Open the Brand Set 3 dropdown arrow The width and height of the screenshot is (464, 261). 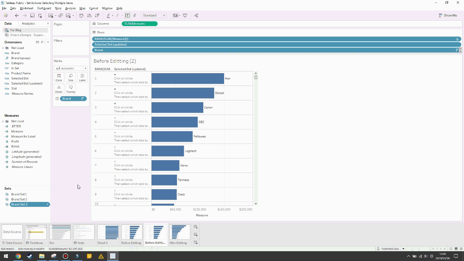coord(47,204)
